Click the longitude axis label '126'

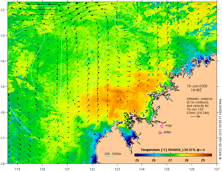point(192,169)
